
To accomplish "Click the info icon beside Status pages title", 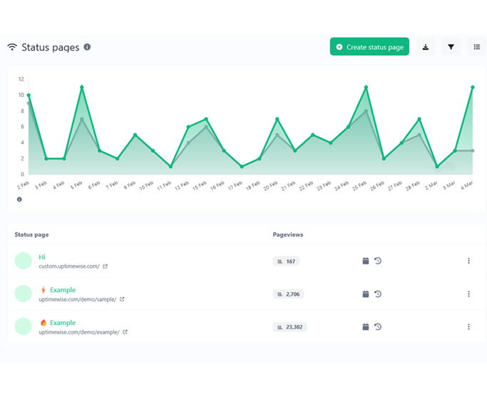I will click(87, 47).
